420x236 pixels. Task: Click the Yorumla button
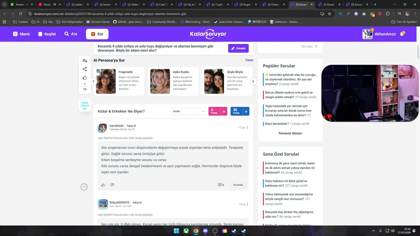[238, 185]
